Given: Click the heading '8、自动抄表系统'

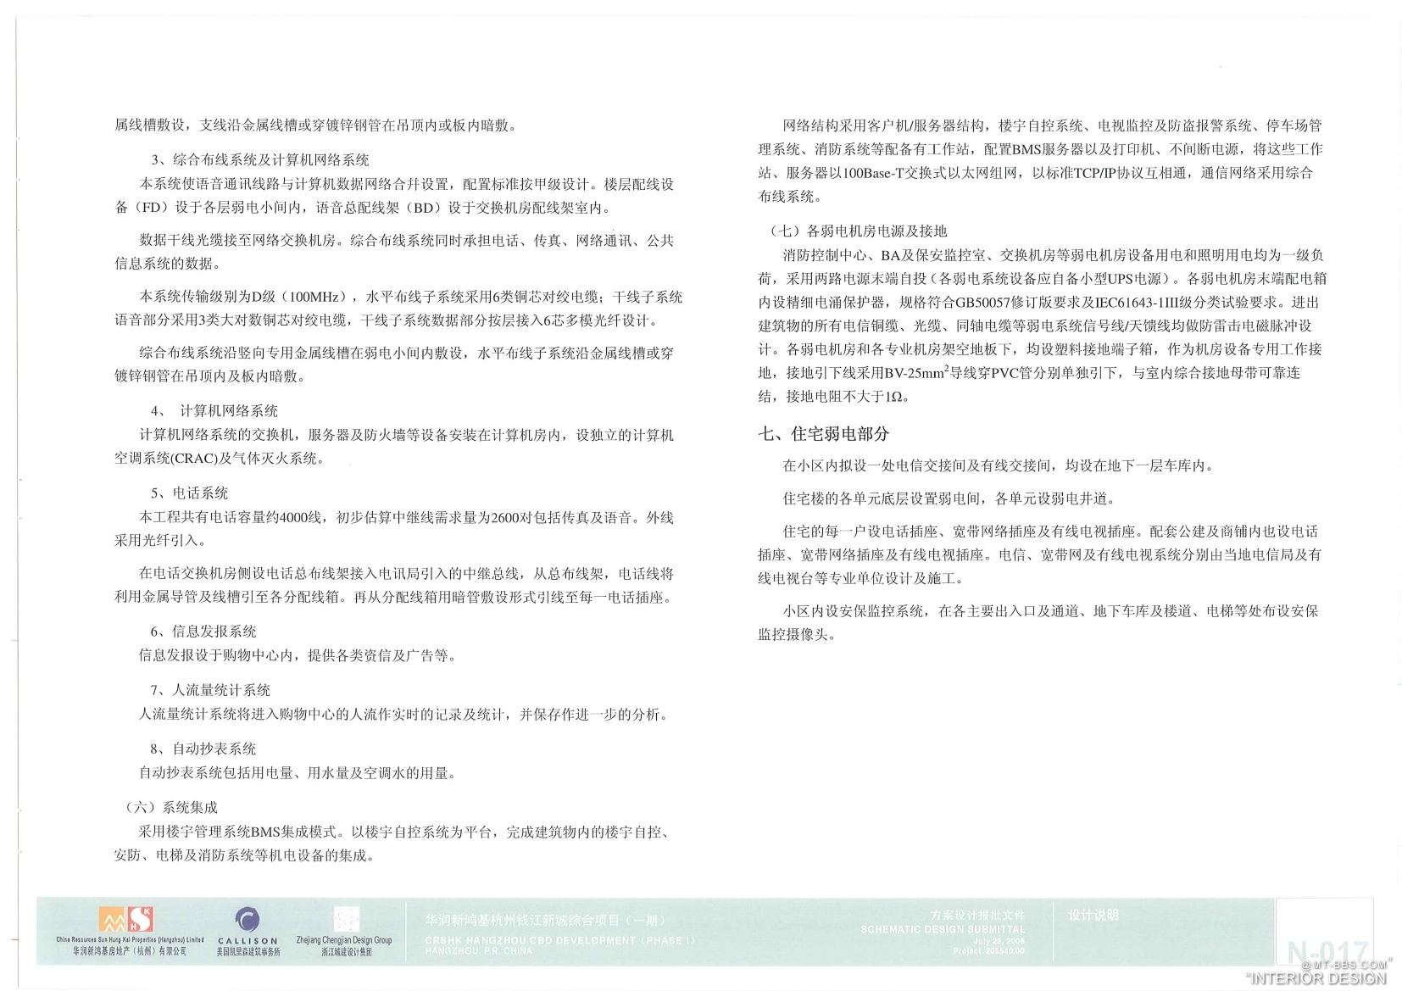Looking at the screenshot, I should (x=203, y=749).
